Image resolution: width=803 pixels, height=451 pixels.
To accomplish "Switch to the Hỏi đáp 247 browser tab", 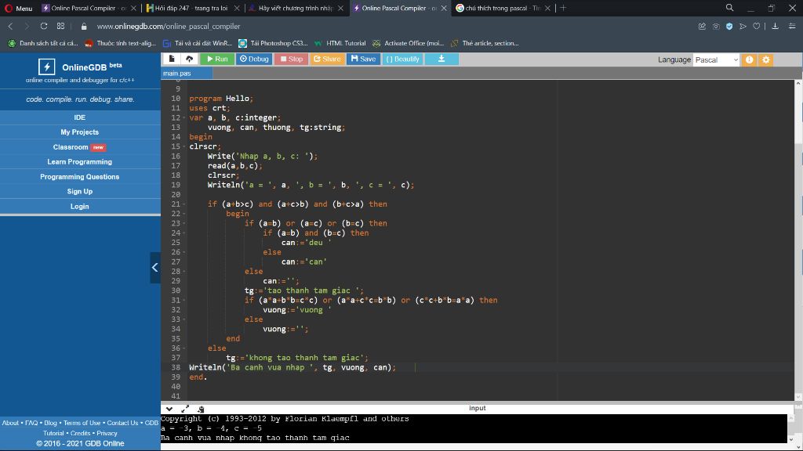I will (192, 8).
